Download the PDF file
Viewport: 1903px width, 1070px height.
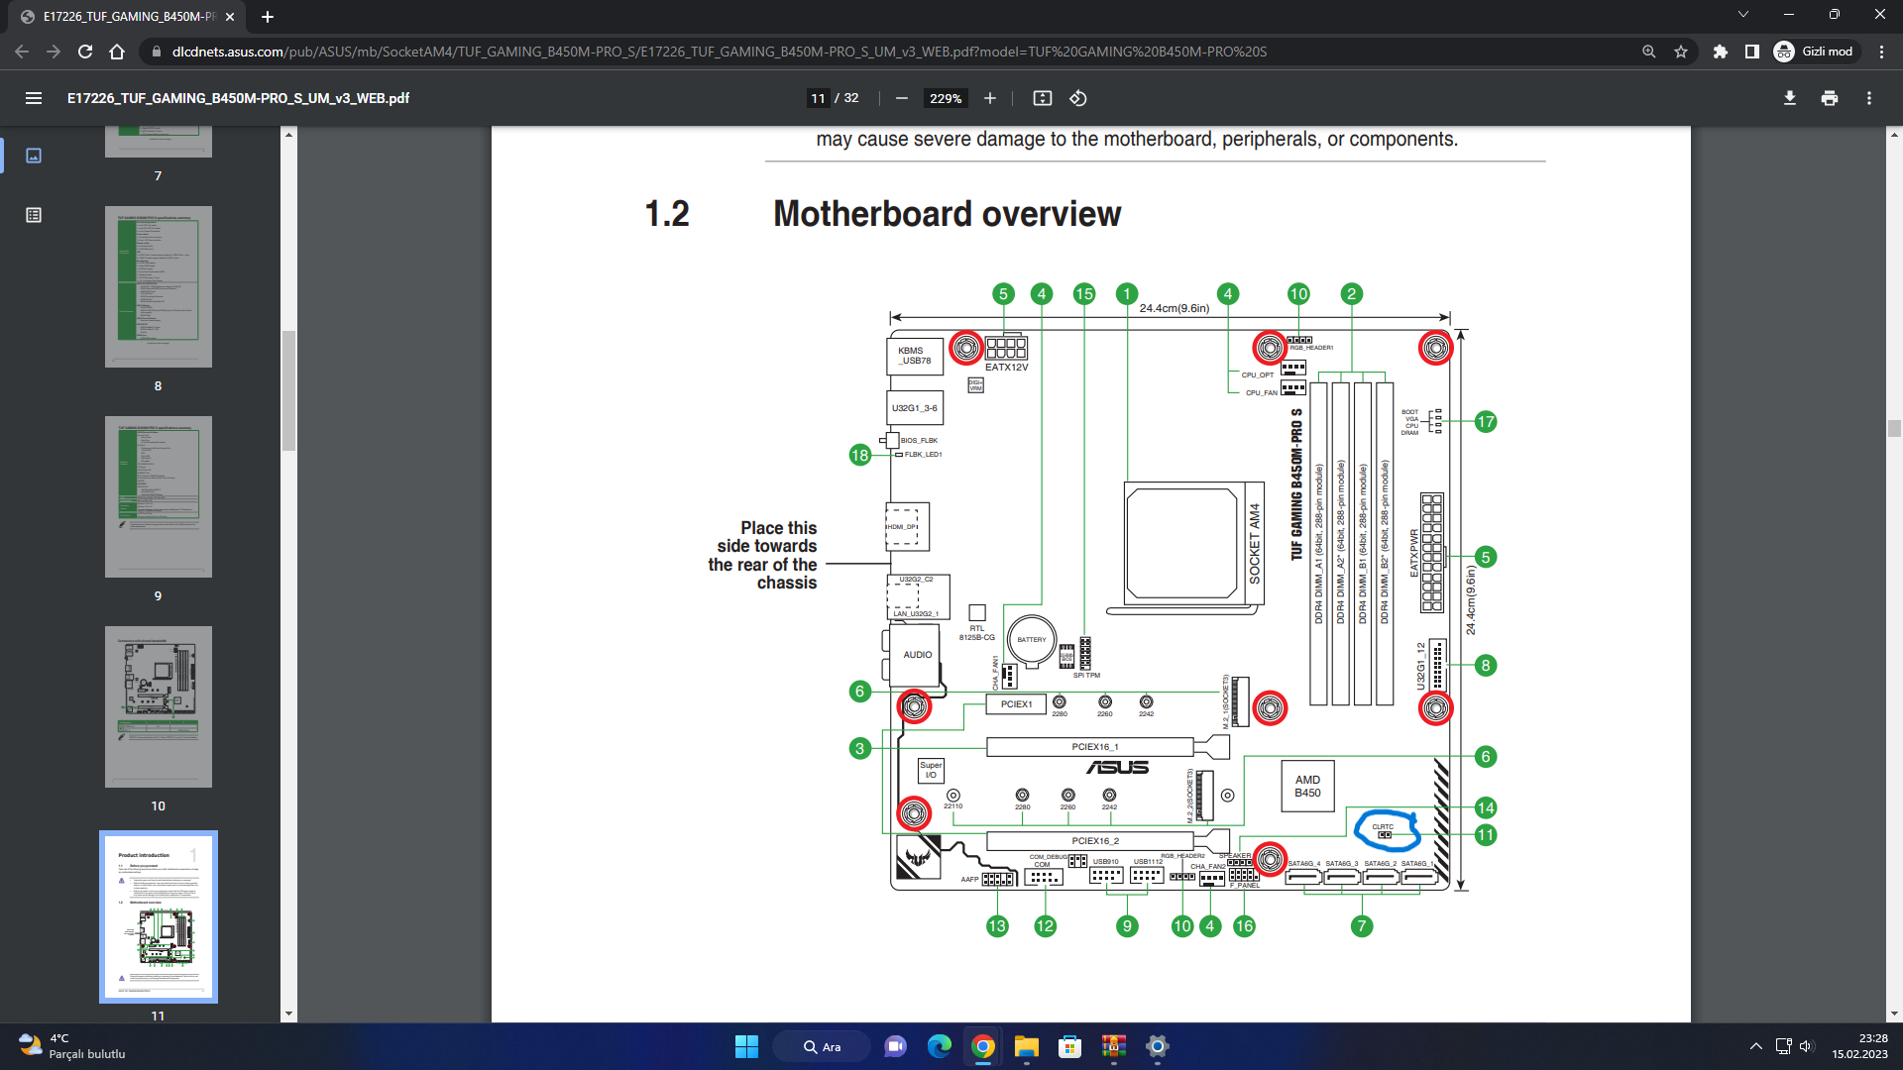tap(1789, 98)
